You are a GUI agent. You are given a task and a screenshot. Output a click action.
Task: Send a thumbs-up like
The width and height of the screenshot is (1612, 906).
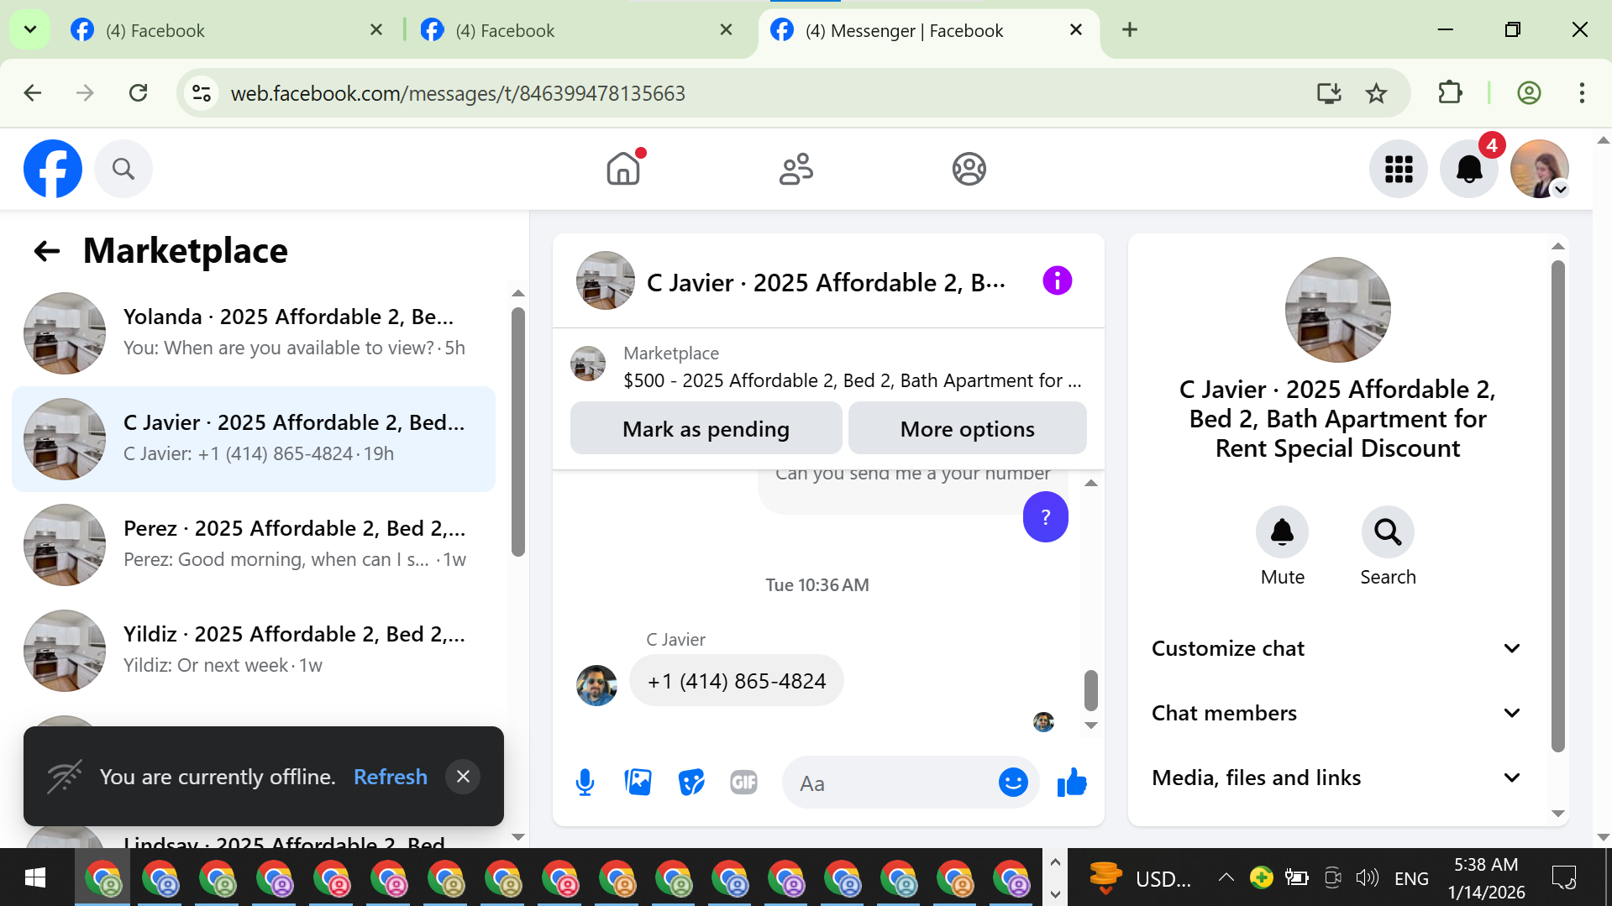coord(1072,783)
